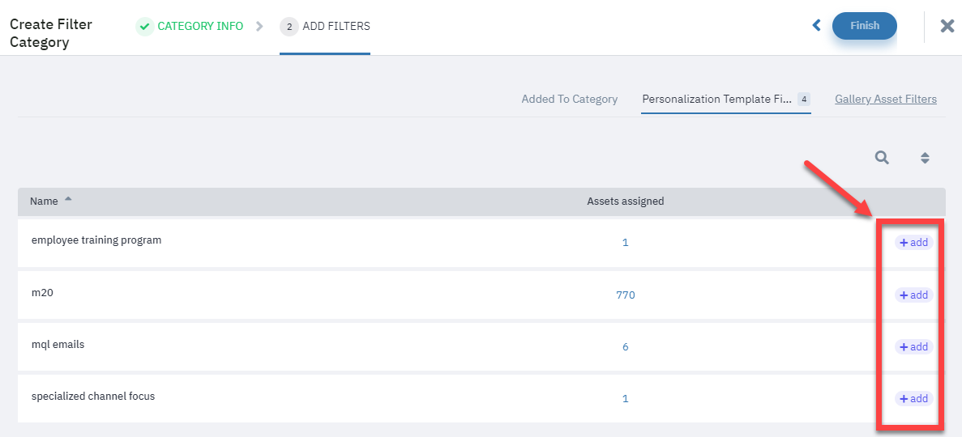Switch to the Added To Category tab
Screen dimensions: 962x437
pos(570,100)
